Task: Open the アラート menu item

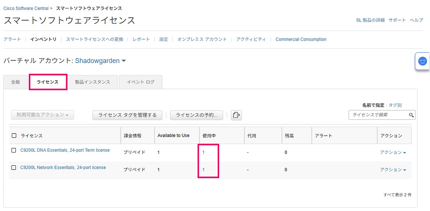Action: point(12,39)
